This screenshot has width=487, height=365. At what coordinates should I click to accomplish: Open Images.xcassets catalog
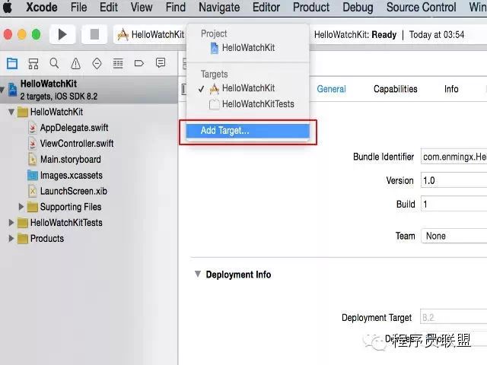pos(71,176)
